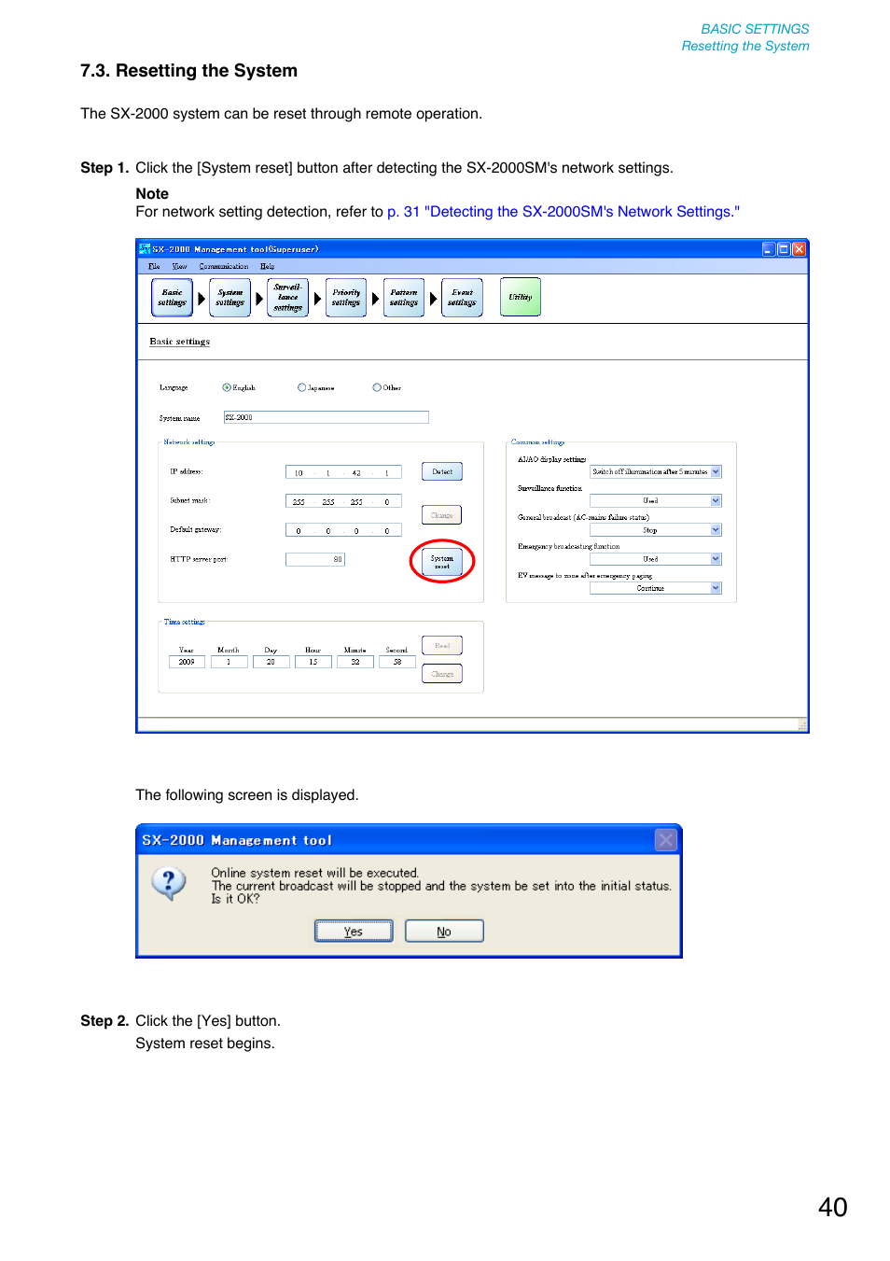890x1261 pixels.
Task: Open the System settings step button
Action: click(230, 298)
